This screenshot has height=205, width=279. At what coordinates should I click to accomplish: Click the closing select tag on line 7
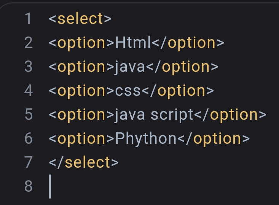tap(84, 162)
